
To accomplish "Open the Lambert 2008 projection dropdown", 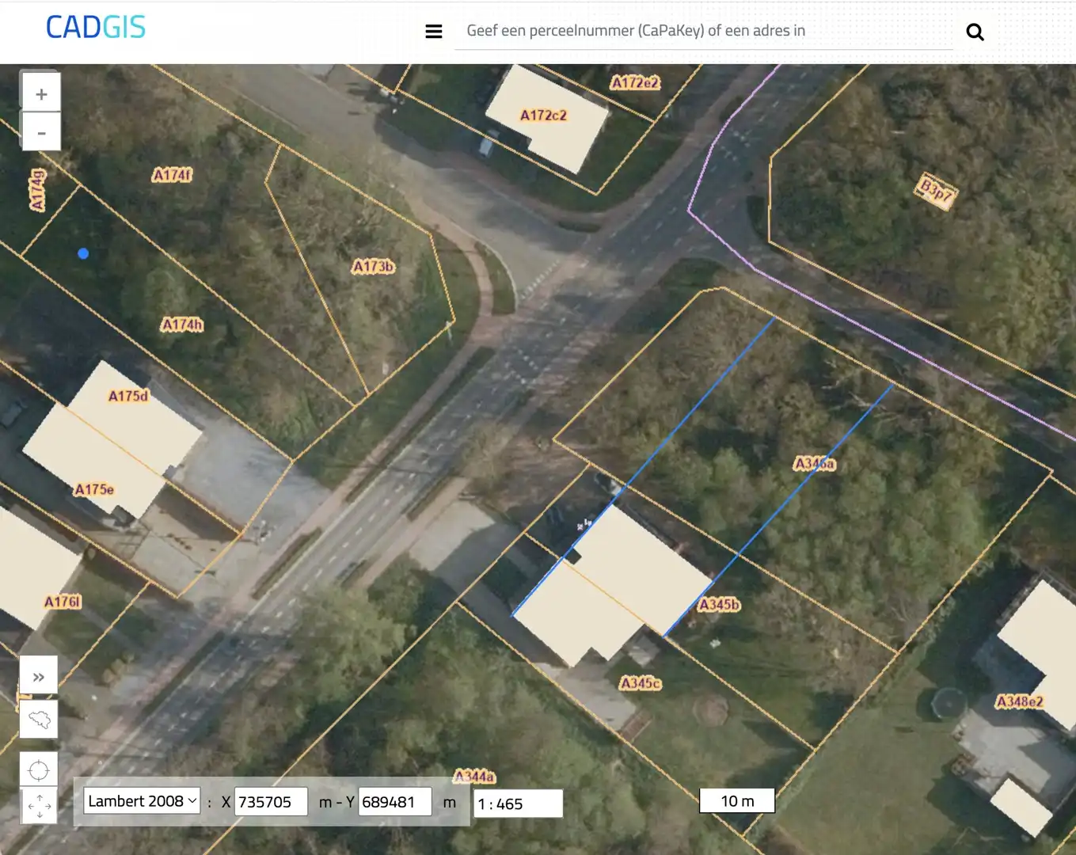I will [142, 801].
